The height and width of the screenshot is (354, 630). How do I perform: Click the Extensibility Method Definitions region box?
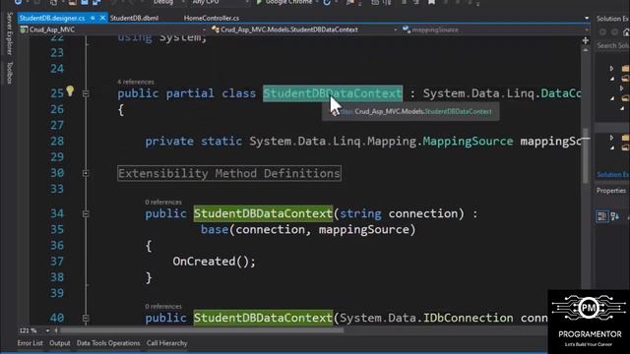(229, 173)
